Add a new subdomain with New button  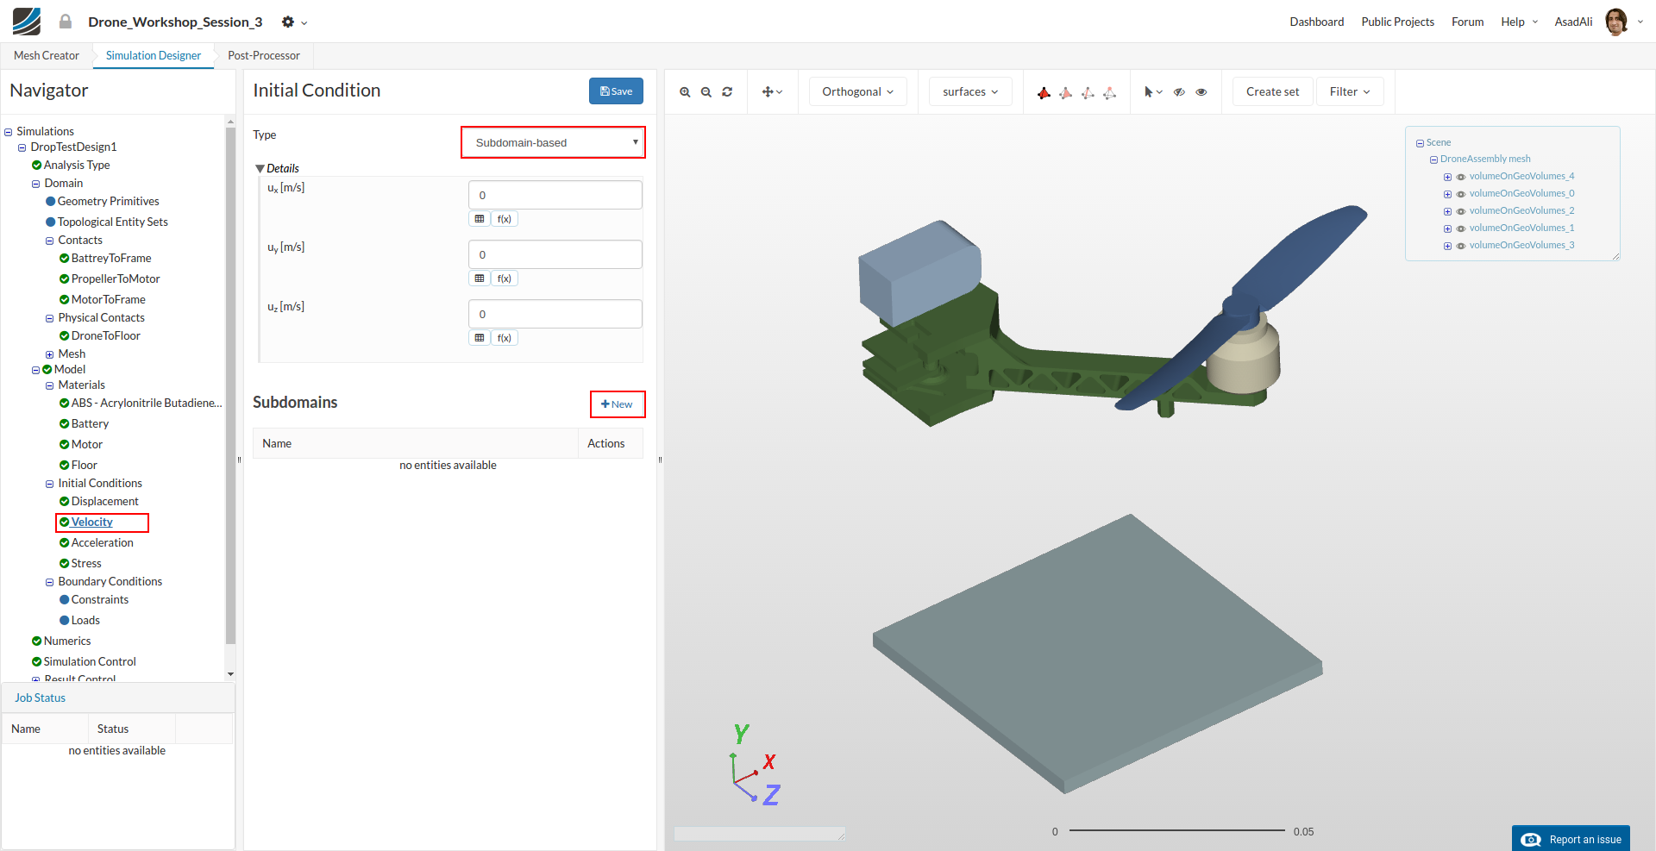coord(617,404)
